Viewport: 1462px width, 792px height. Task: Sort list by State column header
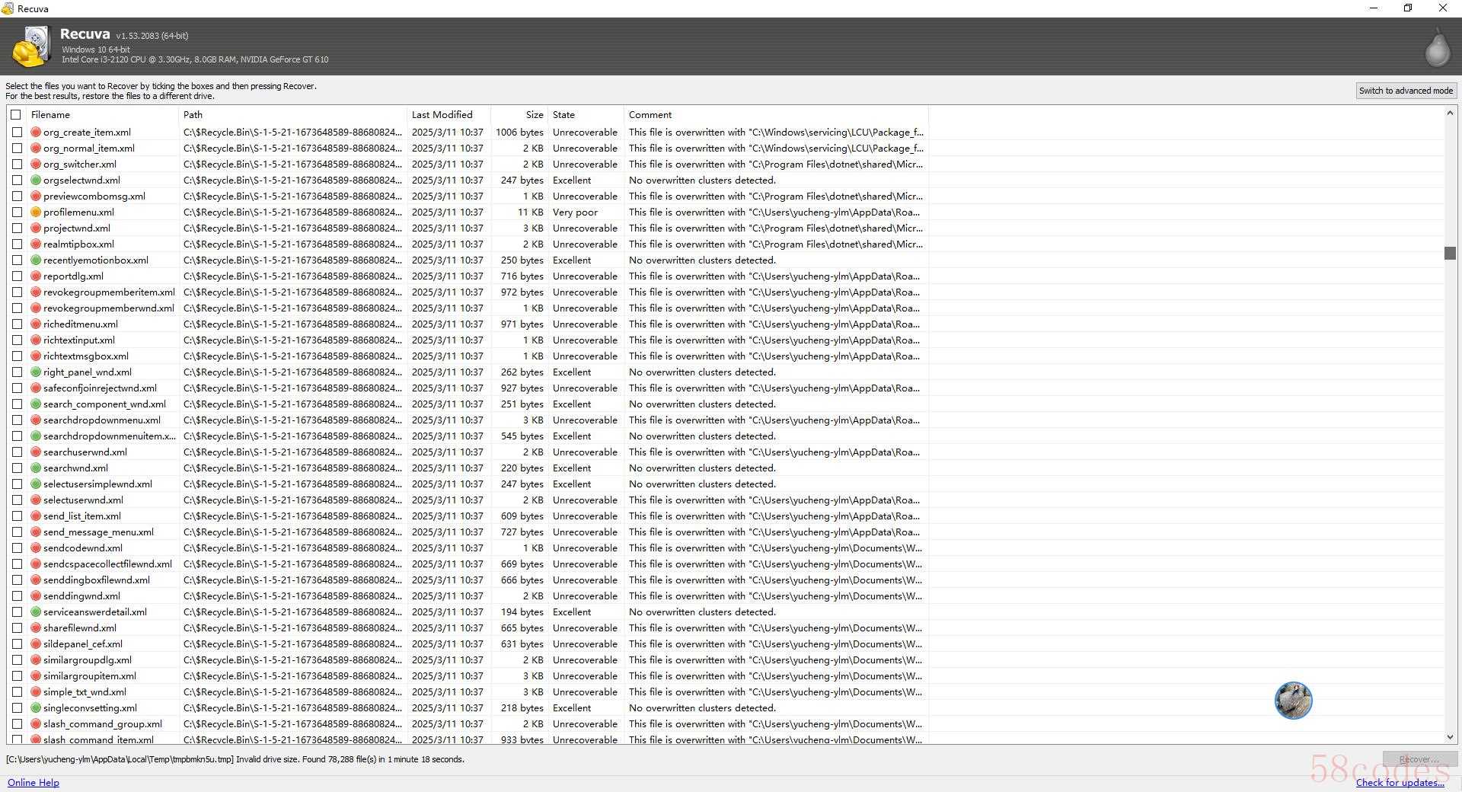point(586,115)
